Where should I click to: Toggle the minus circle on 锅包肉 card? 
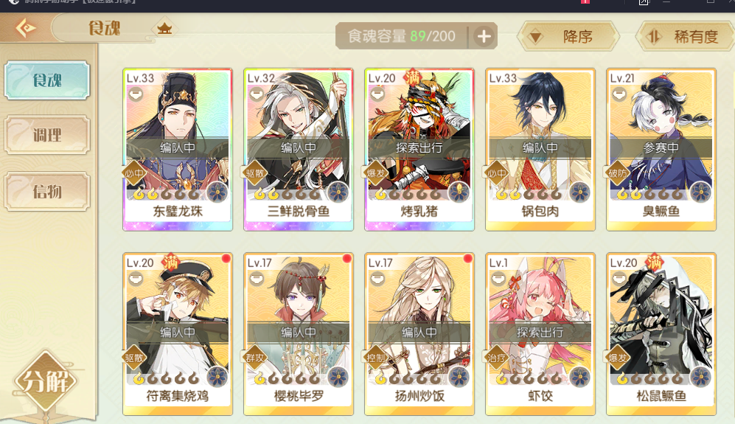point(498,94)
